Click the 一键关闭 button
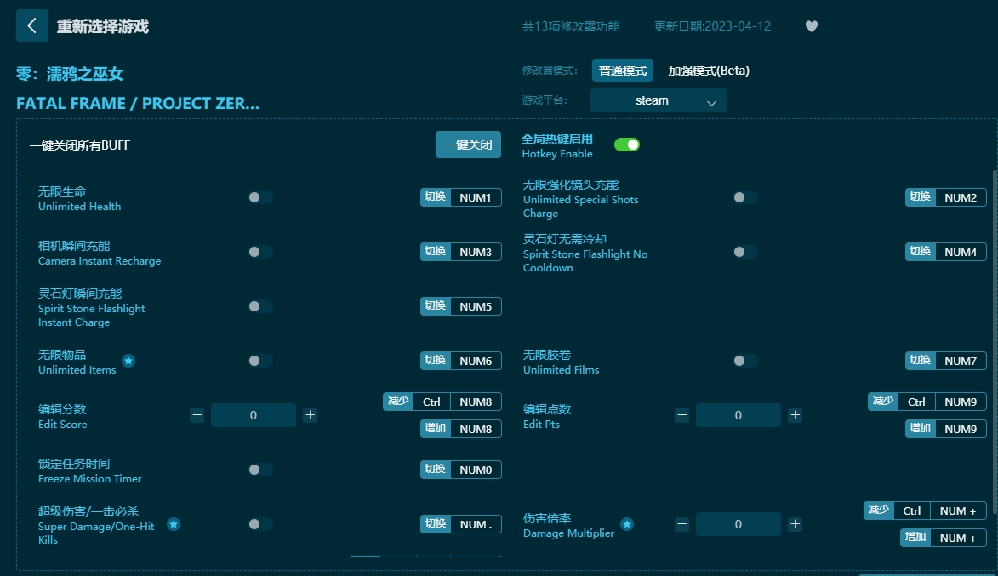Image resolution: width=998 pixels, height=576 pixels. coord(468,145)
